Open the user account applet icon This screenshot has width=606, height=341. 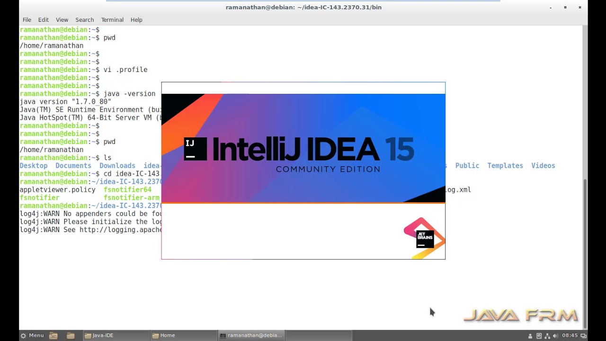530,336
